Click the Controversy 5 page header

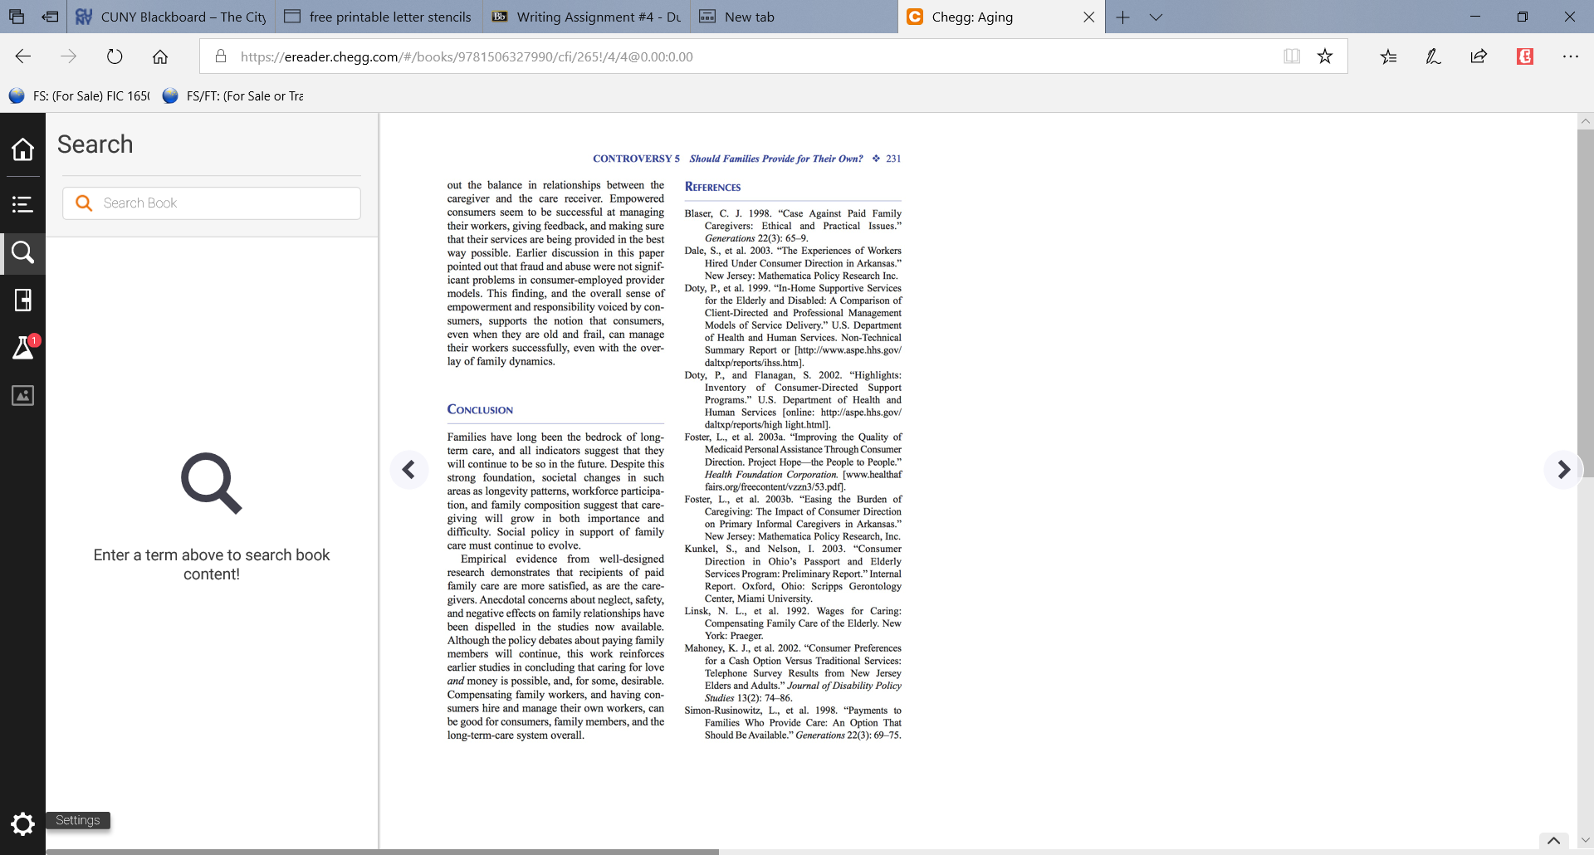746,159
